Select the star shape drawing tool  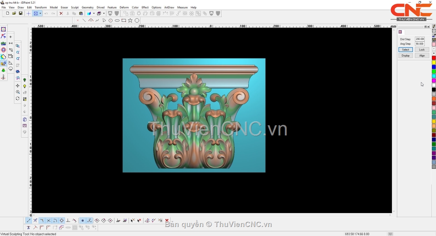[x=130, y=21]
